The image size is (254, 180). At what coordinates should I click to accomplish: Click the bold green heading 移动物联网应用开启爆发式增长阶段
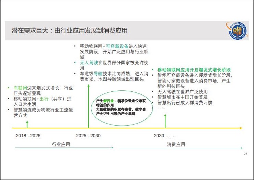194,69
